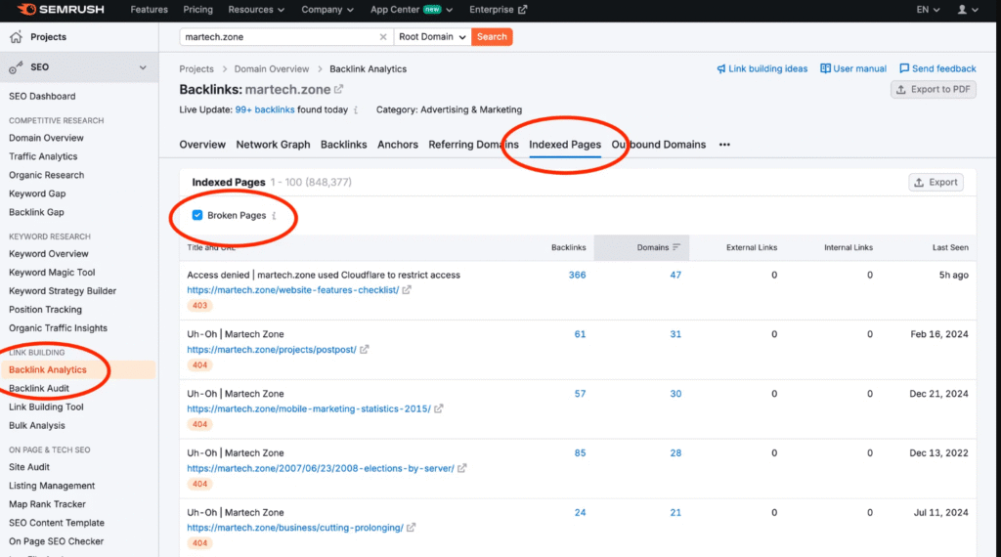1001x557 pixels.
Task: Click the 85 backlinks value for elections page
Action: (580, 453)
